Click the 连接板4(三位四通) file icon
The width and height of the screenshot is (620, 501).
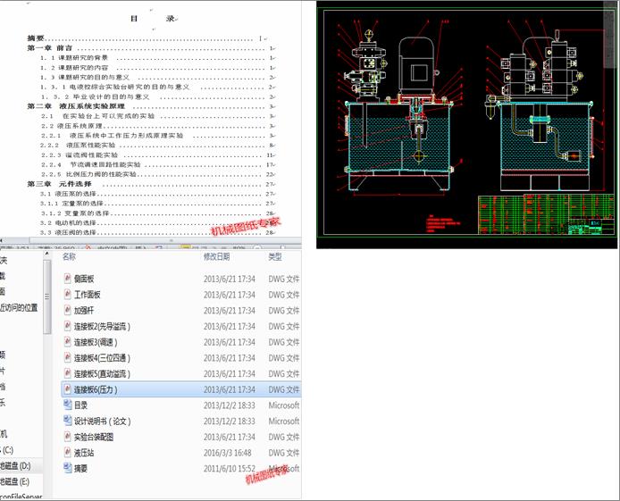pyautogui.click(x=68, y=357)
